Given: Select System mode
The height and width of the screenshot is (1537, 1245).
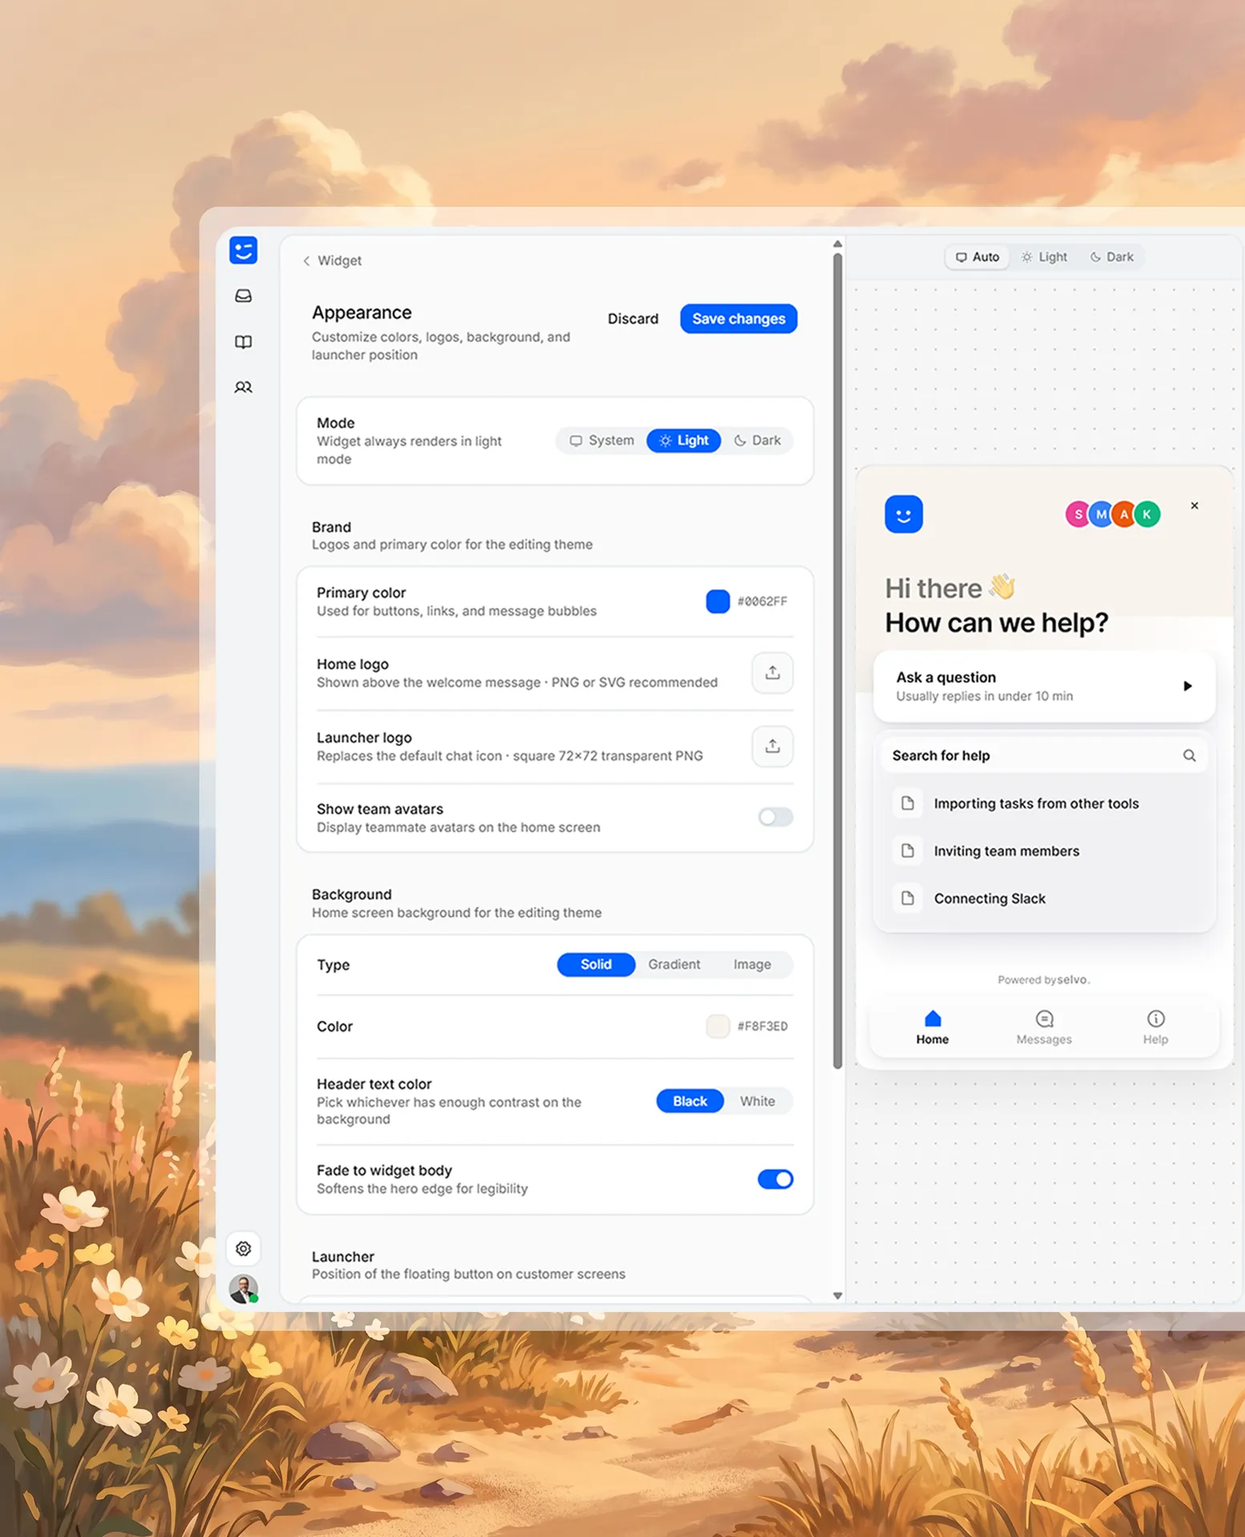Looking at the screenshot, I should click(601, 440).
